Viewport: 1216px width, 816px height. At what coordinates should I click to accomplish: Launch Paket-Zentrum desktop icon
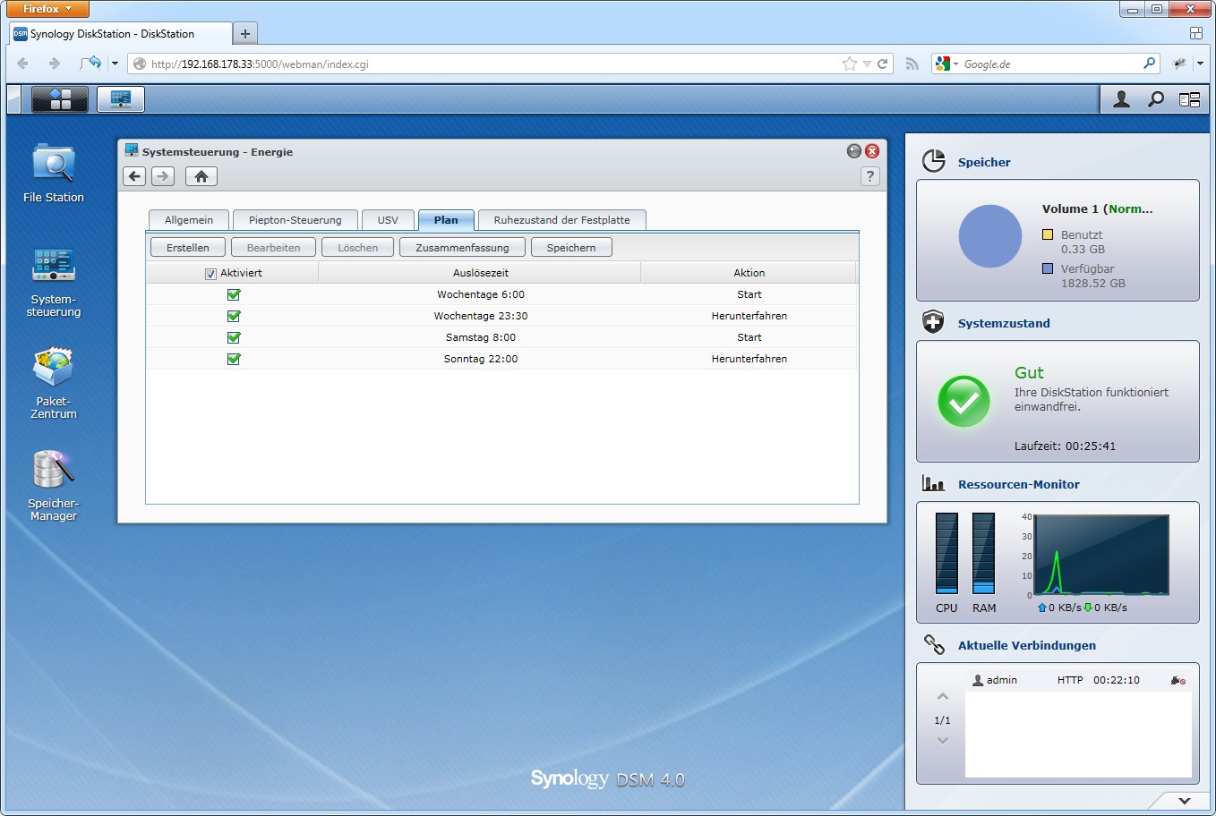coord(54,384)
